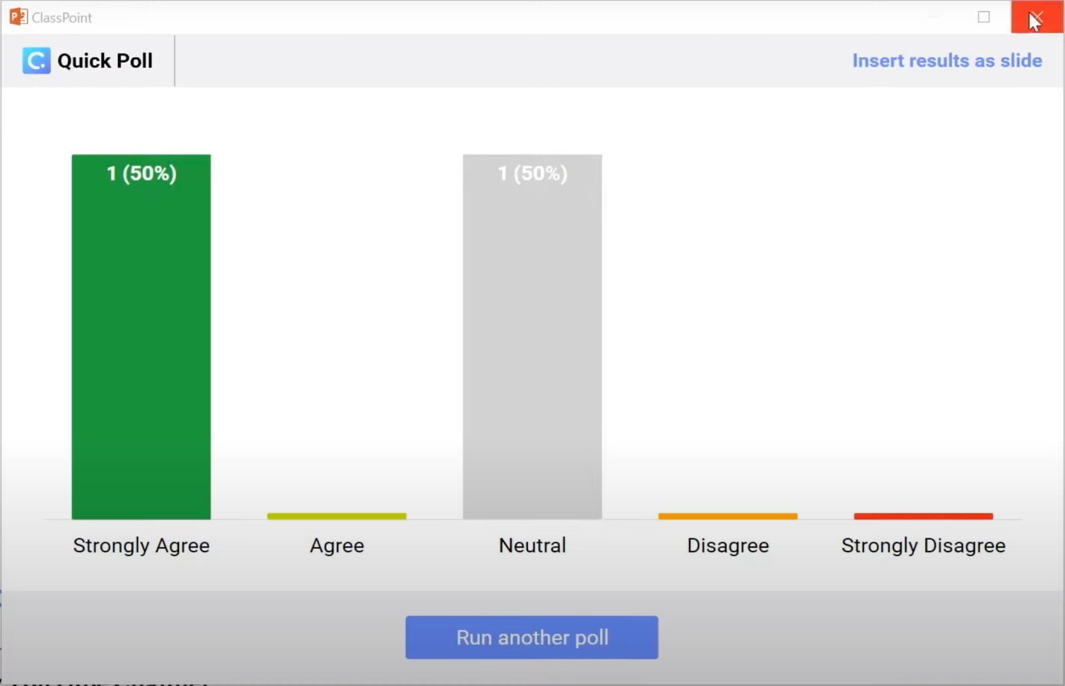Click the Neutral axis label
Viewport: 1065px width, 686px height.
(532, 546)
